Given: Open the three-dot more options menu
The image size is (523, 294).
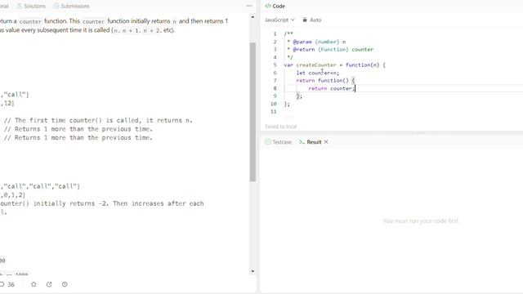Looking at the screenshot, I should (249, 6).
